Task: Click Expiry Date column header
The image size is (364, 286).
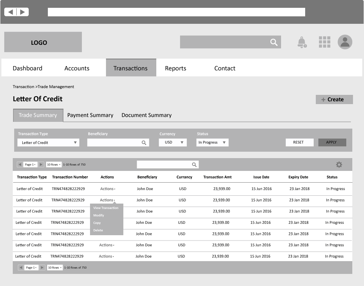Action: (298, 177)
